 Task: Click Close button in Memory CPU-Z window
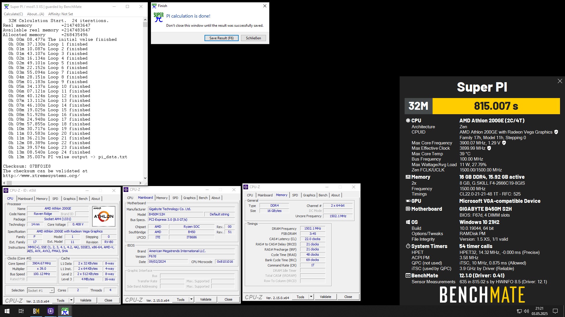348,297
